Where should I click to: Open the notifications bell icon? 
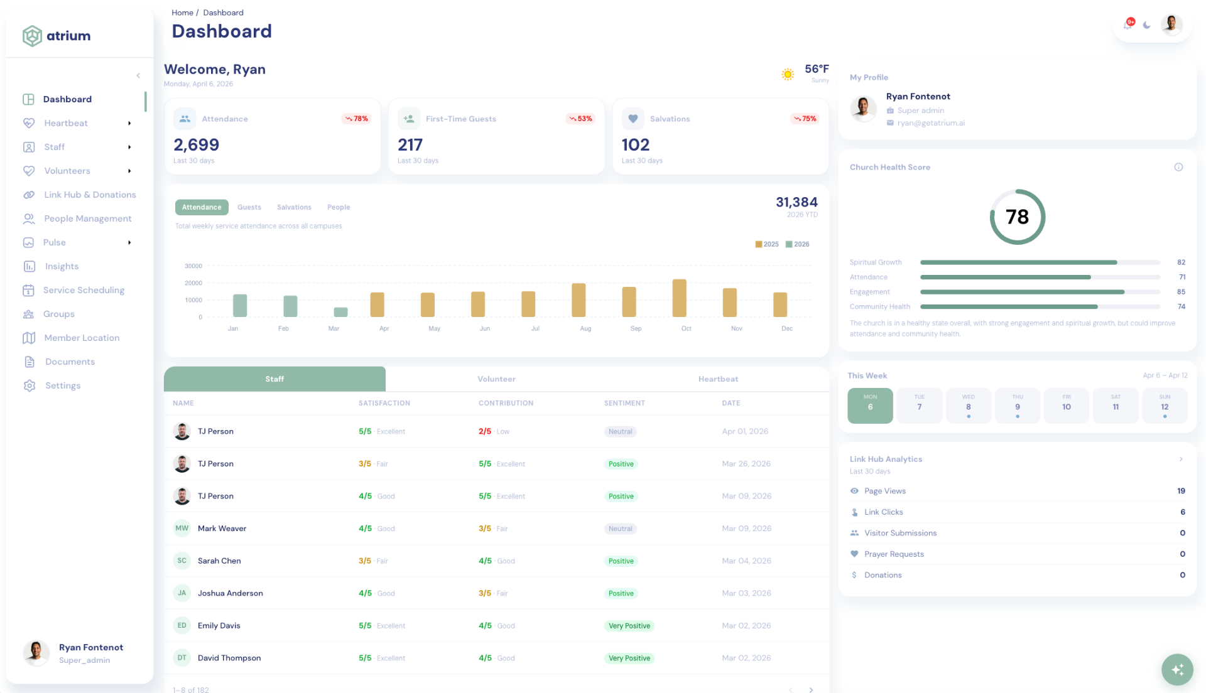pos(1128,24)
